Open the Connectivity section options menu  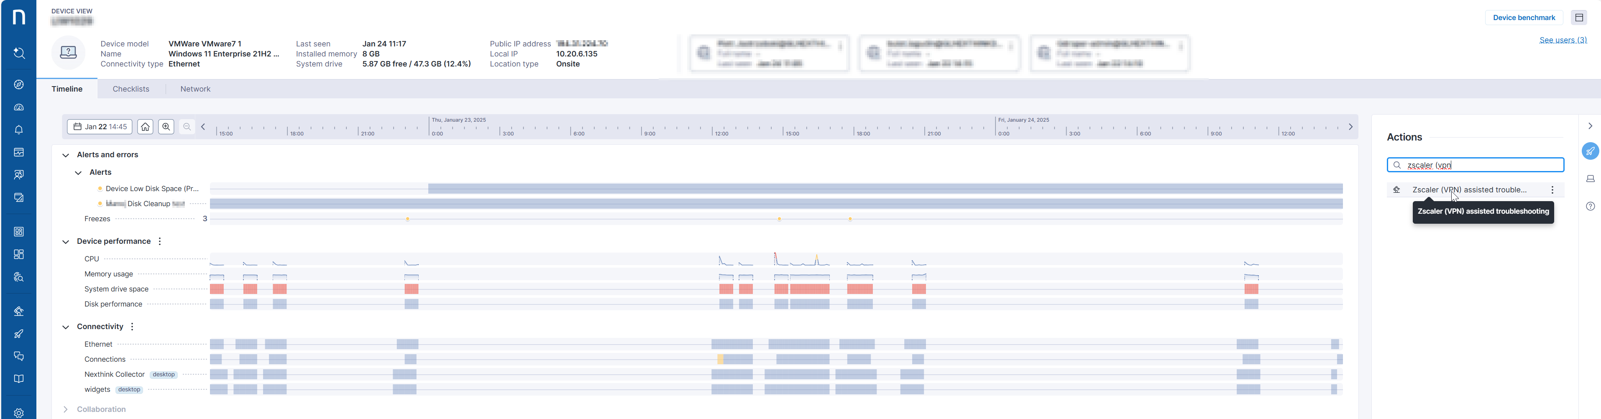click(x=133, y=327)
